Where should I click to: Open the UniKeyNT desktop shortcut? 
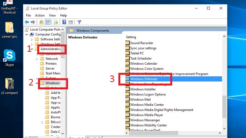tap(9, 7)
